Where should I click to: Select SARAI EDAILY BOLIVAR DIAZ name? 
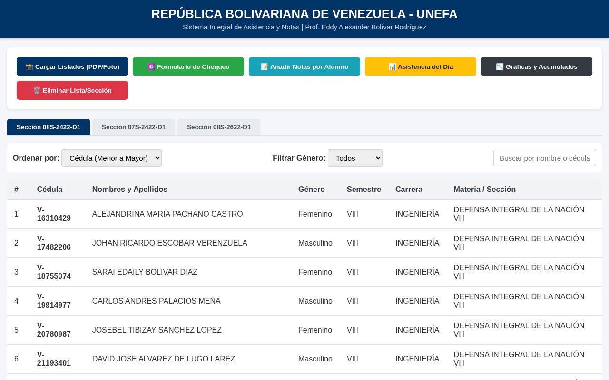coord(145,272)
